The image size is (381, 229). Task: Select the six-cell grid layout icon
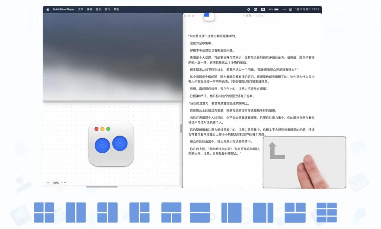click(x=326, y=212)
